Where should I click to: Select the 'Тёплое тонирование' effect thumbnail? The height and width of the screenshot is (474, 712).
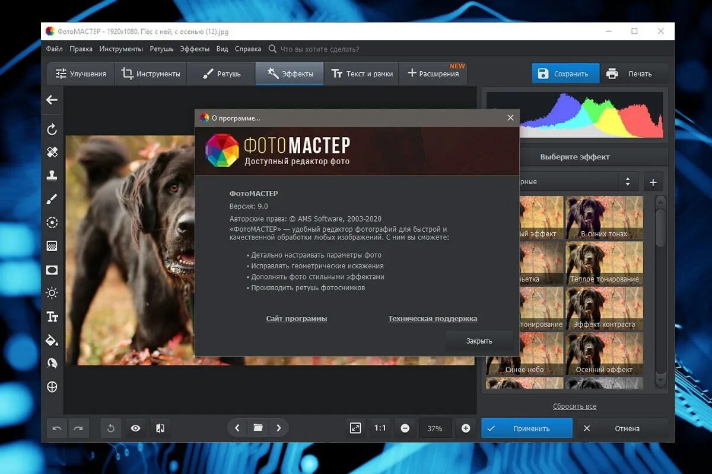pos(604,262)
